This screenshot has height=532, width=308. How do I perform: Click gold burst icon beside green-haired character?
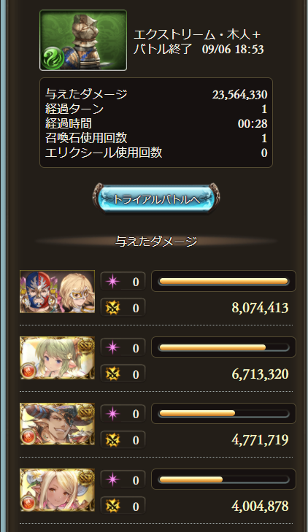tap(112, 374)
